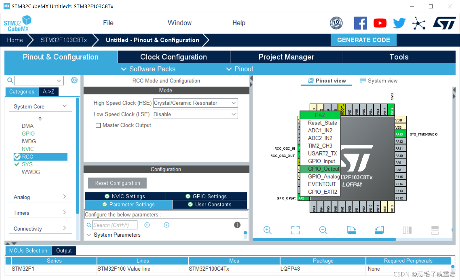Click the STM32CubeMX logo
Image resolution: width=460 pixels, height=280 pixels.
pos(18,24)
